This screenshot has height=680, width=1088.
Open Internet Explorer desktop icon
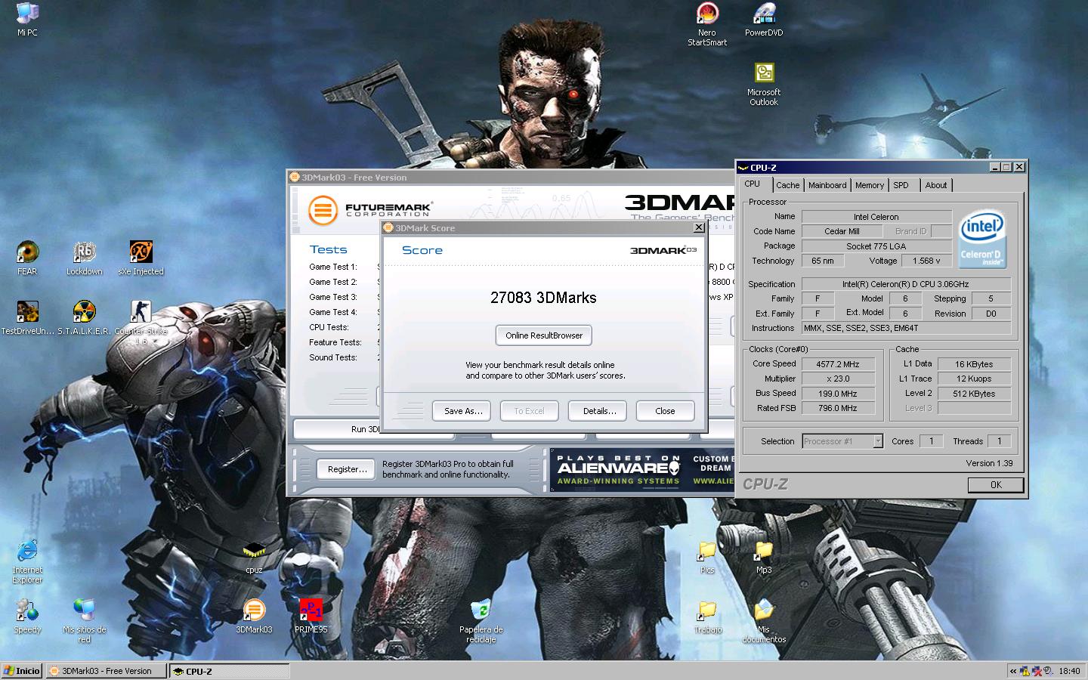coord(27,561)
